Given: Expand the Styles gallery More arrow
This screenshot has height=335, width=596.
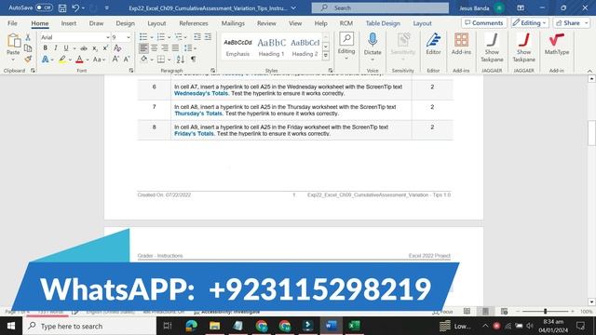Looking at the screenshot, I should click(x=326, y=56).
